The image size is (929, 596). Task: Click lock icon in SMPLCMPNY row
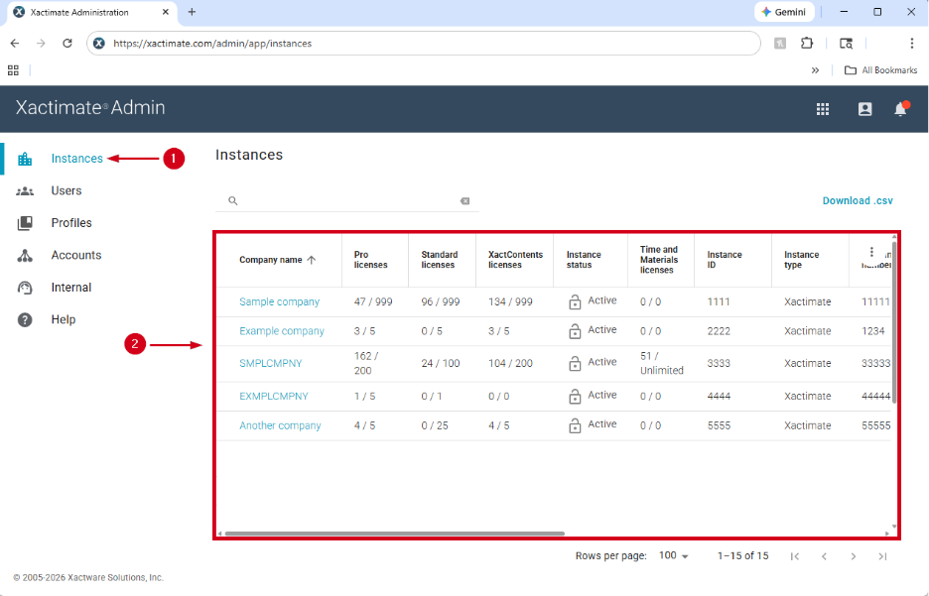[575, 363]
